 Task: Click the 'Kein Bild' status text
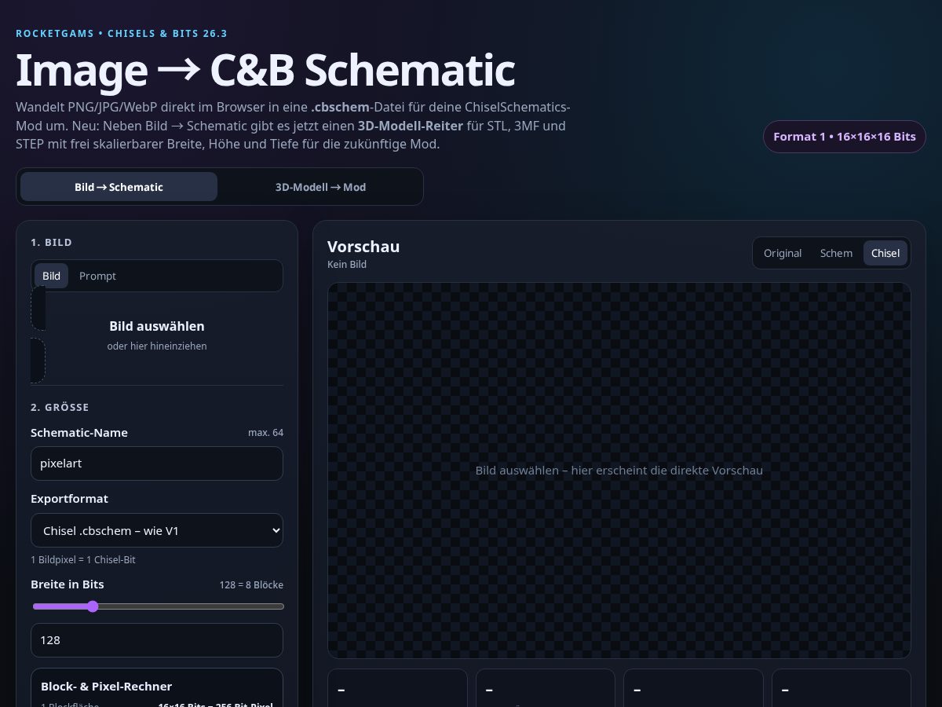(347, 265)
